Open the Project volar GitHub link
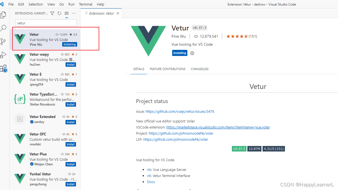 (x=181, y=133)
